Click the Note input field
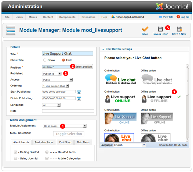 [x=68, y=111]
